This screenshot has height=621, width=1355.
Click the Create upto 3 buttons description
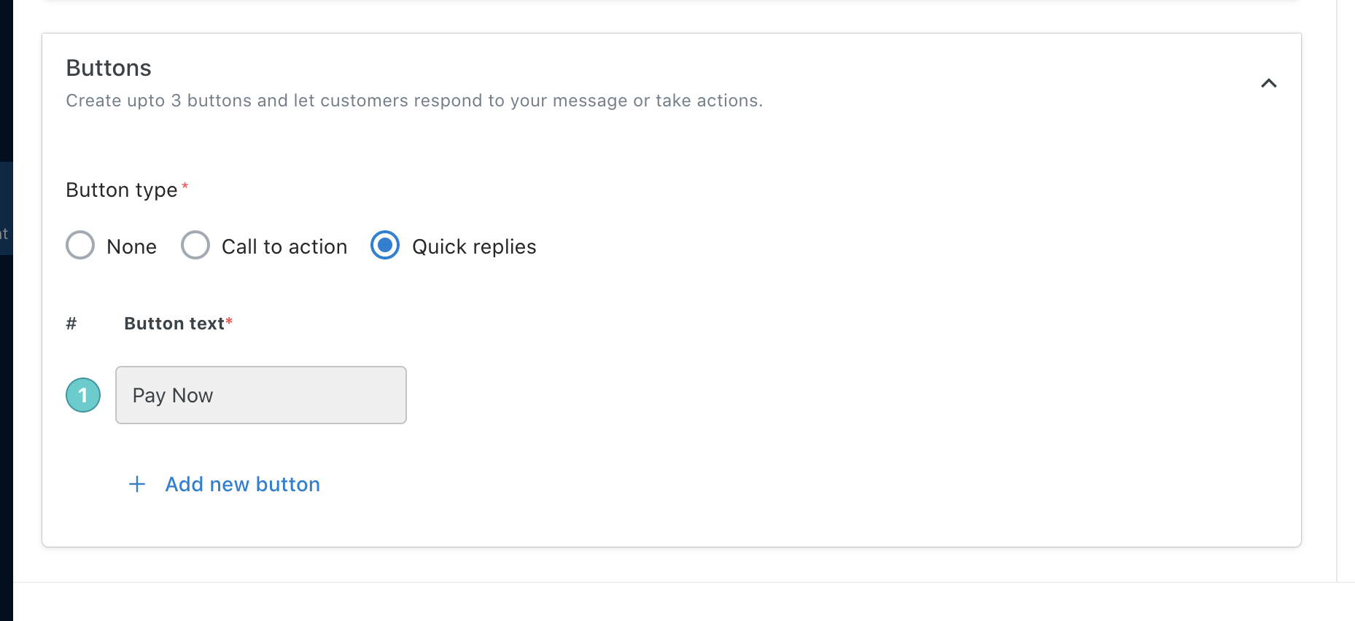[414, 101]
